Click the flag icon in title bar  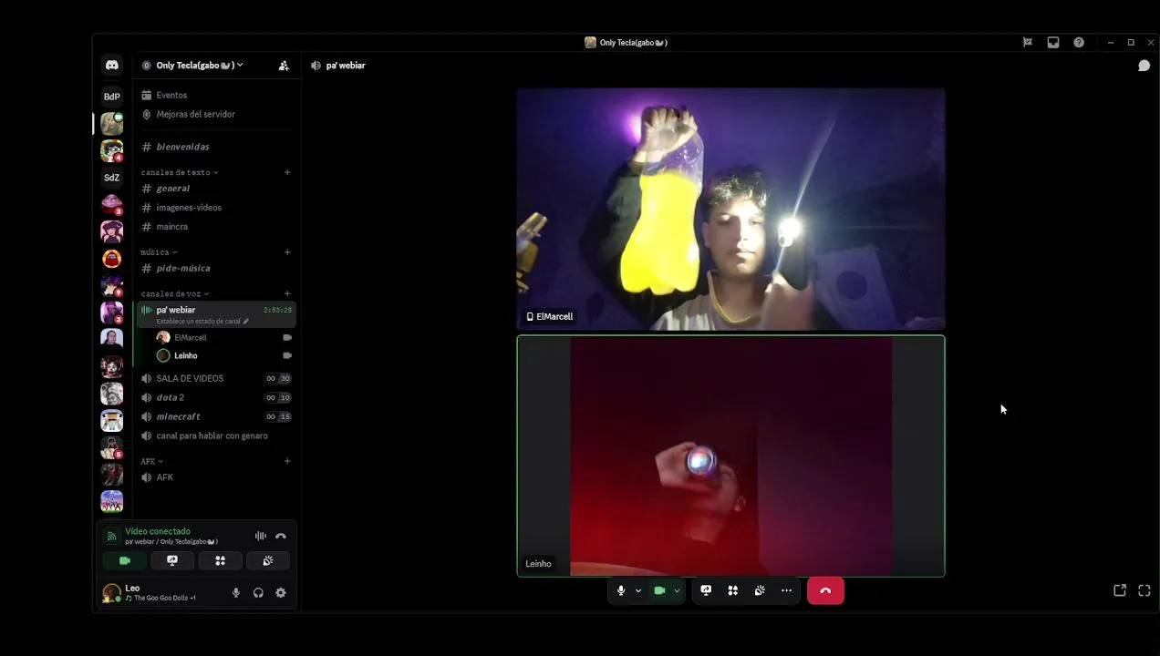point(1028,42)
